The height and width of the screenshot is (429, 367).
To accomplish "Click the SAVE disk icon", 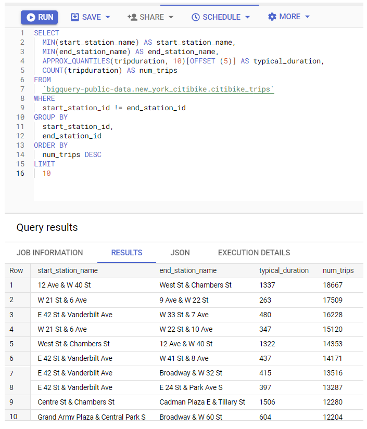I will (x=75, y=17).
